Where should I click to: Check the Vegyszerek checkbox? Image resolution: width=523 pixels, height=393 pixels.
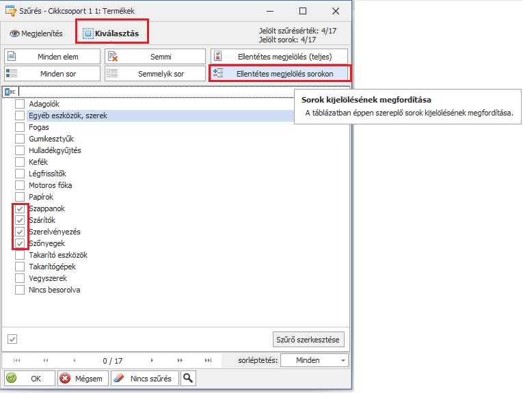(x=20, y=278)
